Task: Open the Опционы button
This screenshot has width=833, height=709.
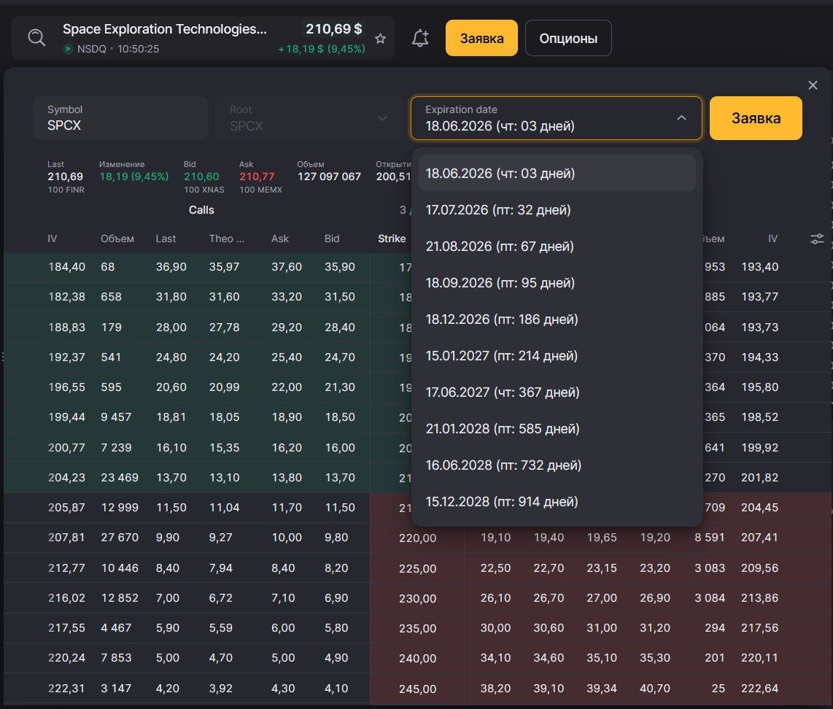Action: click(x=568, y=38)
